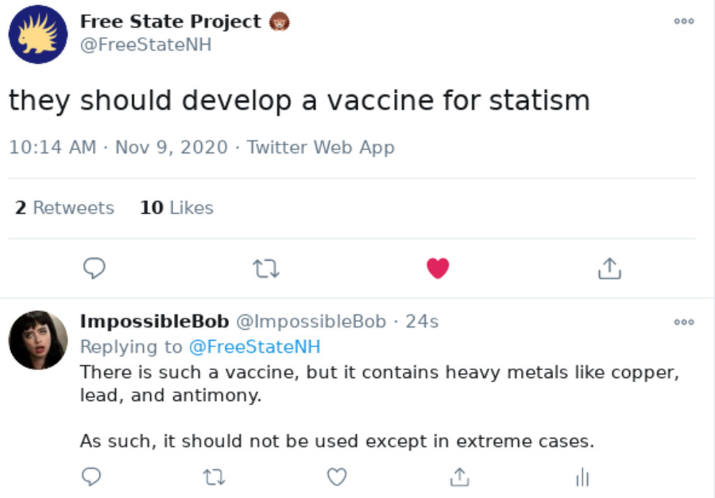Open Free State Project profile picture

[38, 34]
